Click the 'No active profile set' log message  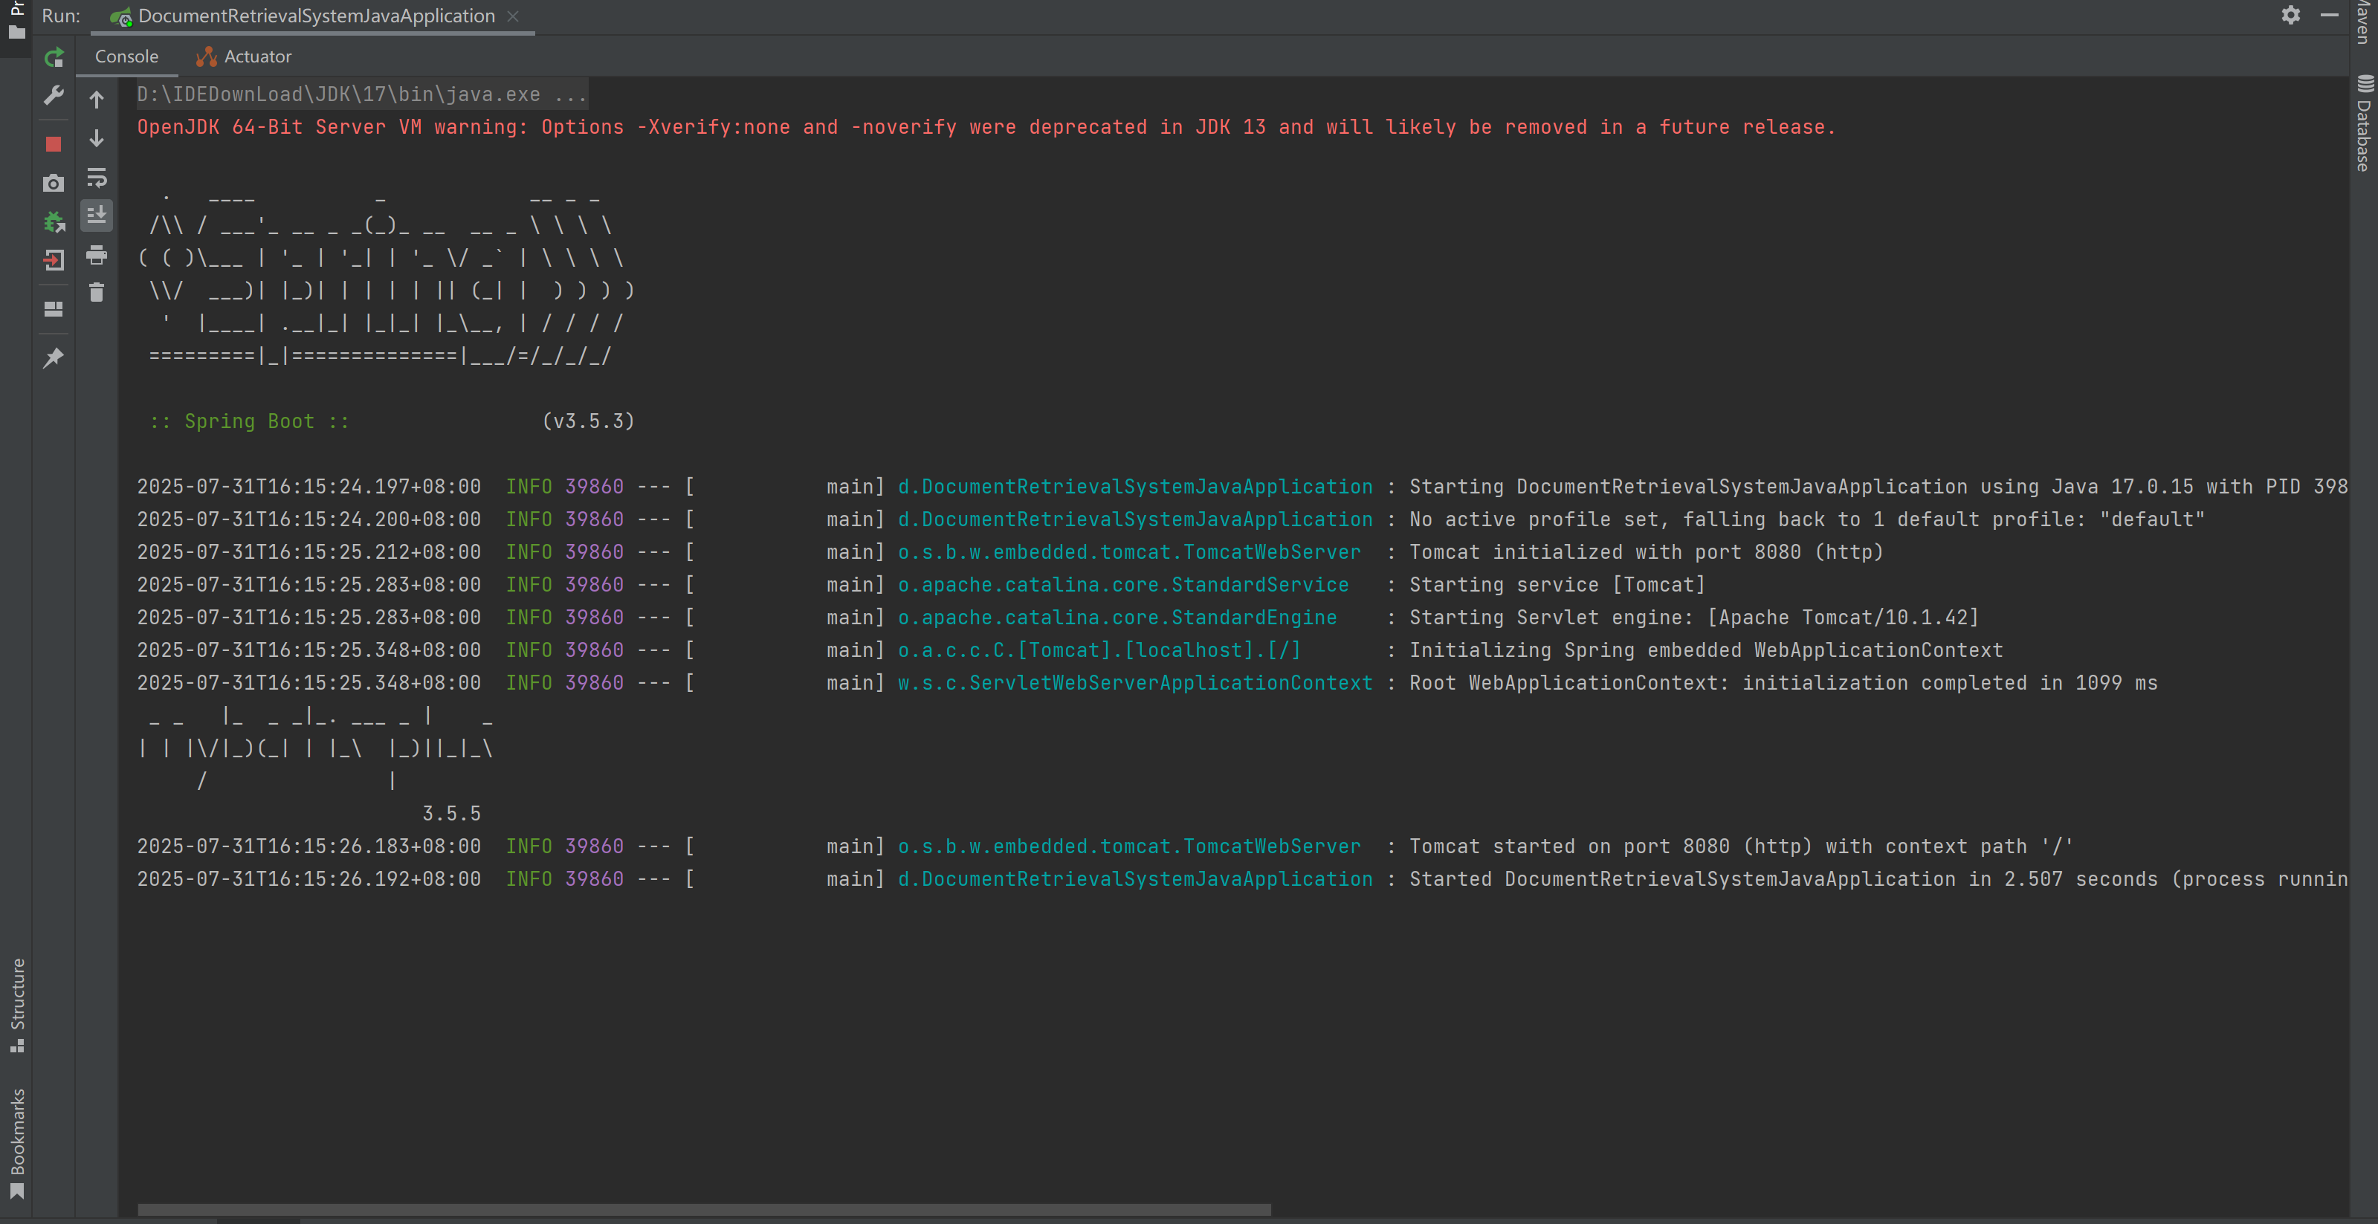point(1806,519)
